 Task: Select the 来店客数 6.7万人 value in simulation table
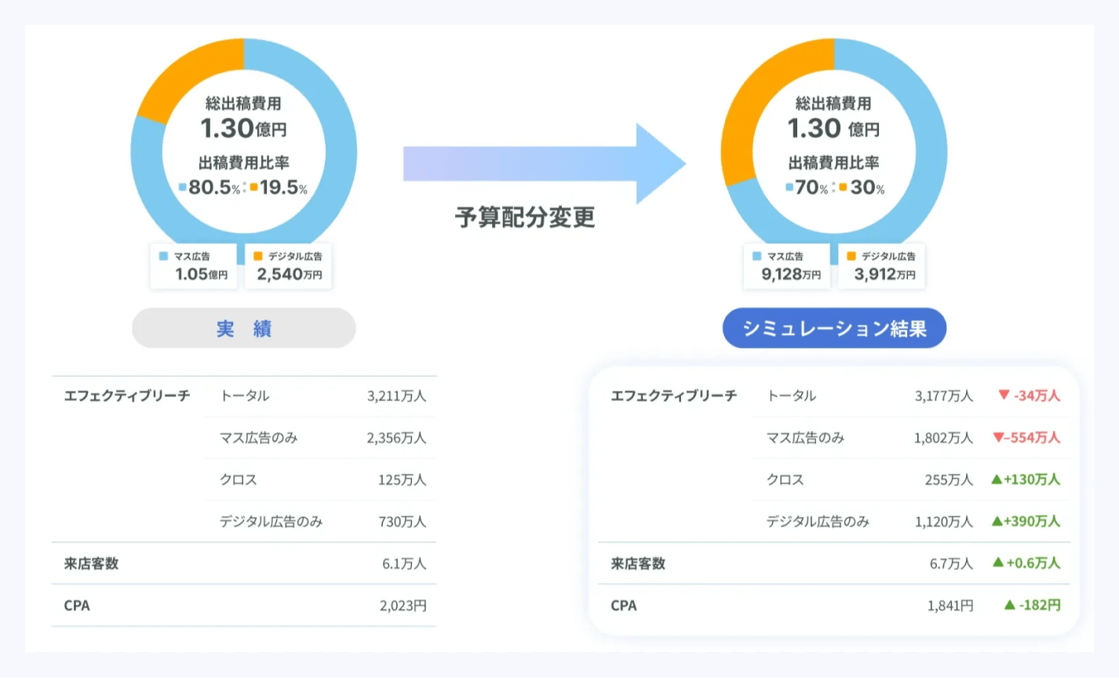click(950, 563)
